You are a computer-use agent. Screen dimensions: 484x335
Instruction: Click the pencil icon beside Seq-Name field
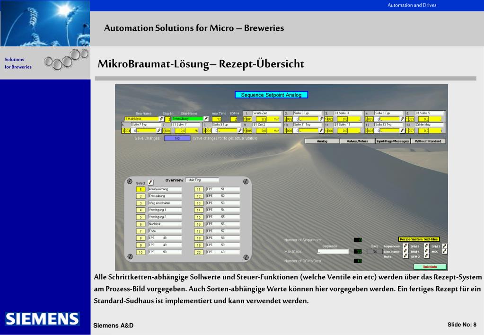pyautogui.click(x=161, y=119)
